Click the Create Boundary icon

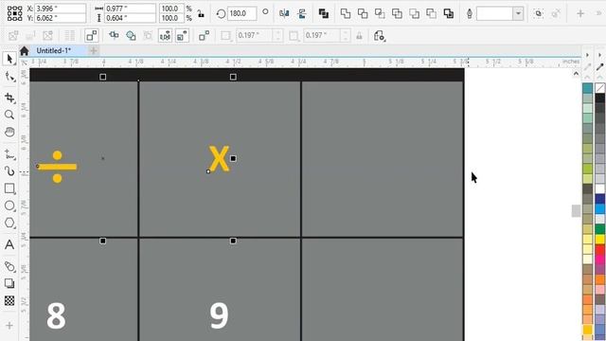[449, 13]
